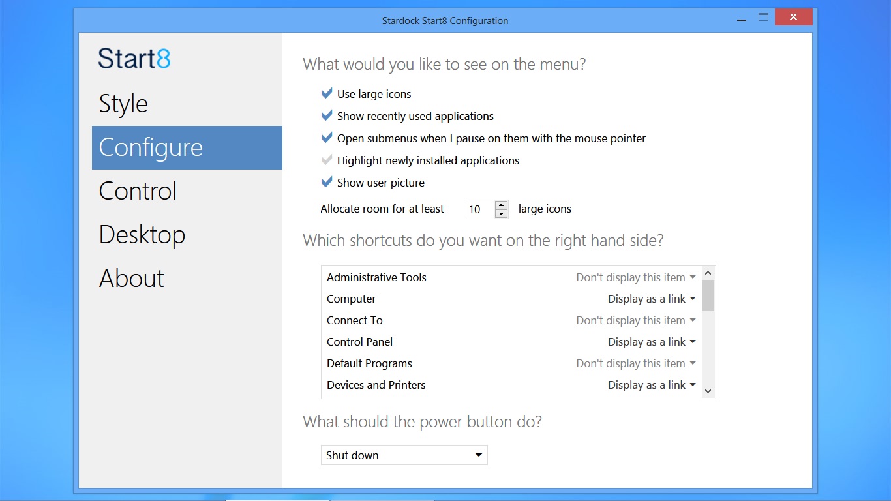The height and width of the screenshot is (501, 891).
Task: Open the Shut down power button dropdown
Action: click(404, 455)
